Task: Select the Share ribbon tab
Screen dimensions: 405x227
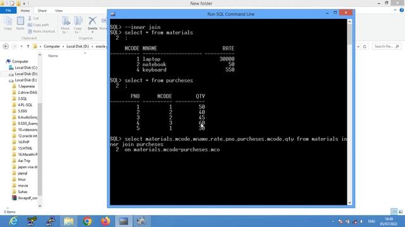Action: click(x=42, y=11)
